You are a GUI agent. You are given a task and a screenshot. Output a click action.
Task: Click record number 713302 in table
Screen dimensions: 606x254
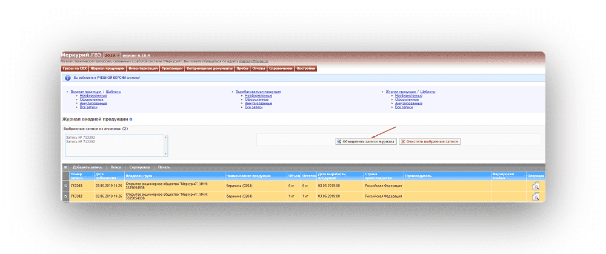[76, 196]
